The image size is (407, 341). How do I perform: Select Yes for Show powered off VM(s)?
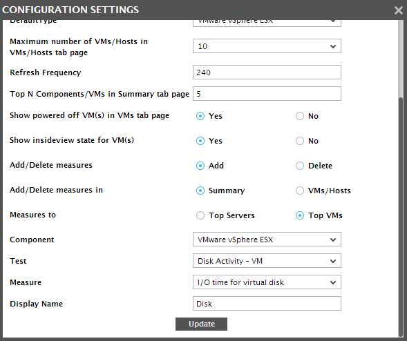(x=200, y=116)
